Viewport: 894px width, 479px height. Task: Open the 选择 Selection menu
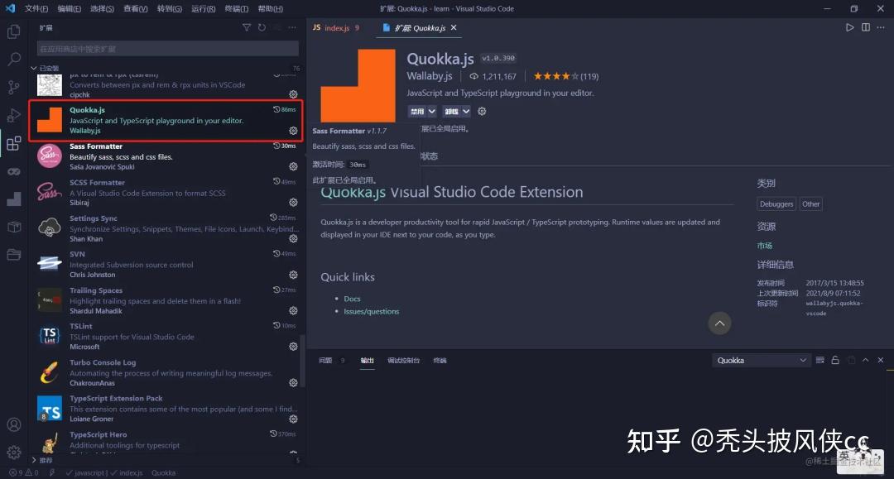tap(102, 8)
